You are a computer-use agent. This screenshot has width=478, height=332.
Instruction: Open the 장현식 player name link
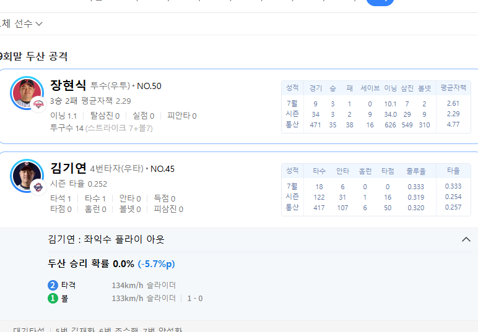[68, 85]
